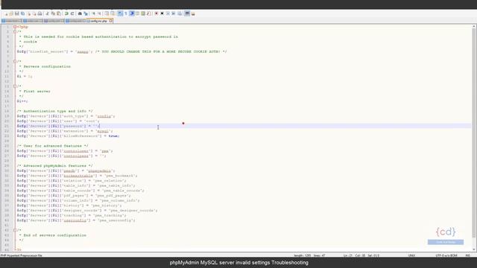The height and width of the screenshot is (268, 477).
Task: Toggle Word wrap in the toolbar
Action: tap(120, 13)
